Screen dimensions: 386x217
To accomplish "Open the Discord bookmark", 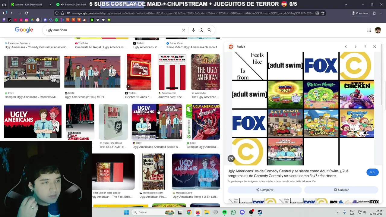I will pos(45,20).
